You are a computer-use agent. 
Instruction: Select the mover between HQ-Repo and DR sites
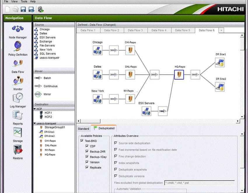tap(195, 75)
